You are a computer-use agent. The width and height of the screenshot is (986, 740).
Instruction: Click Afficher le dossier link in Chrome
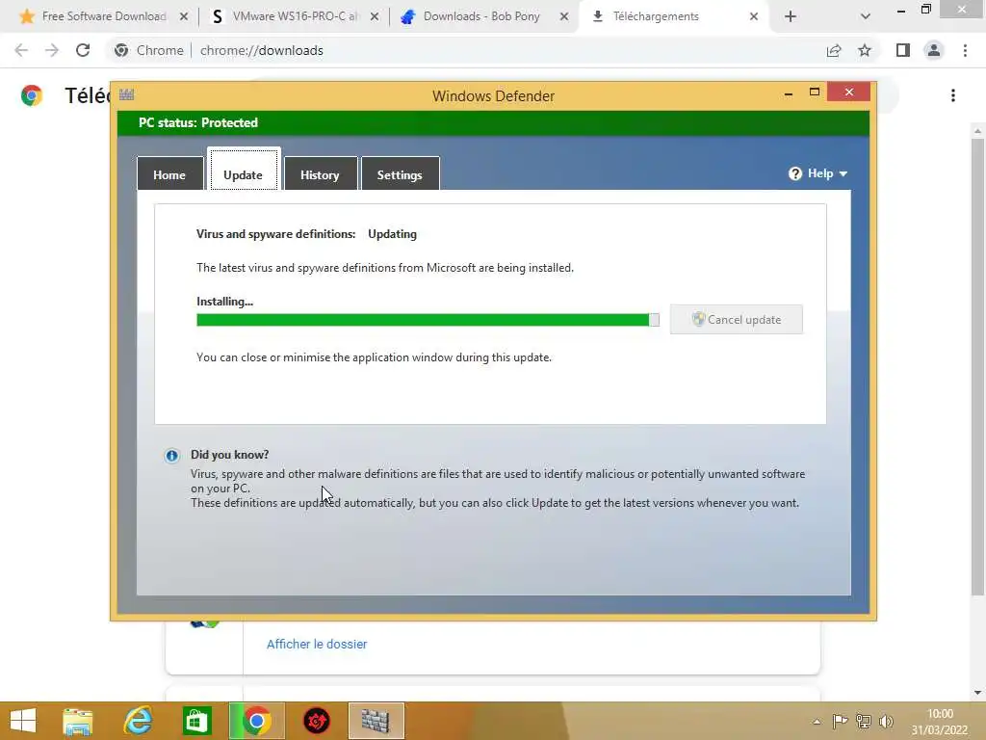pos(316,644)
